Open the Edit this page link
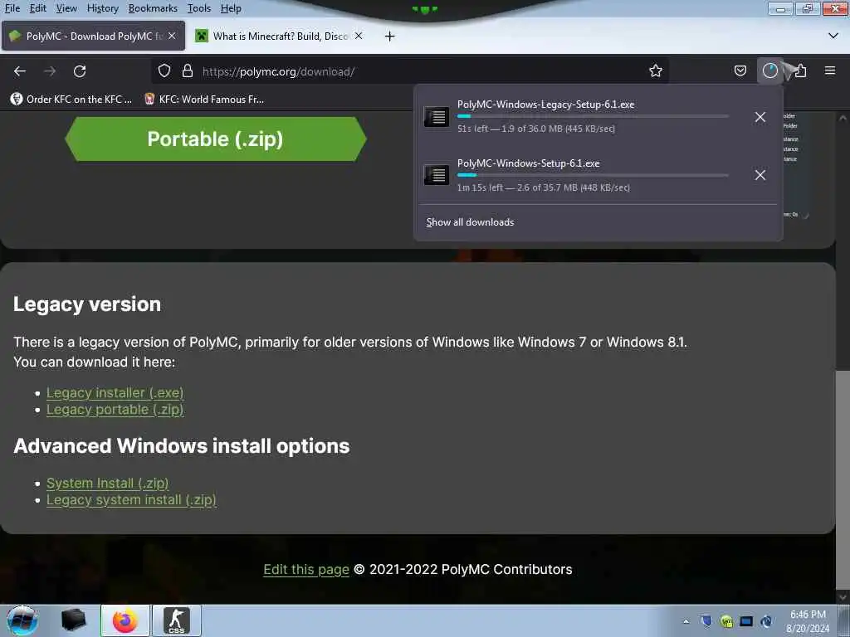850x637 pixels. (x=306, y=569)
